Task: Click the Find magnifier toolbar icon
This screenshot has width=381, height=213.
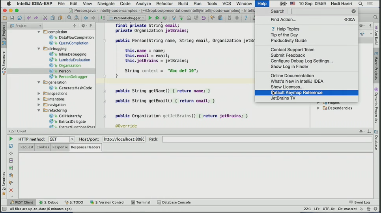Action: click(69, 18)
